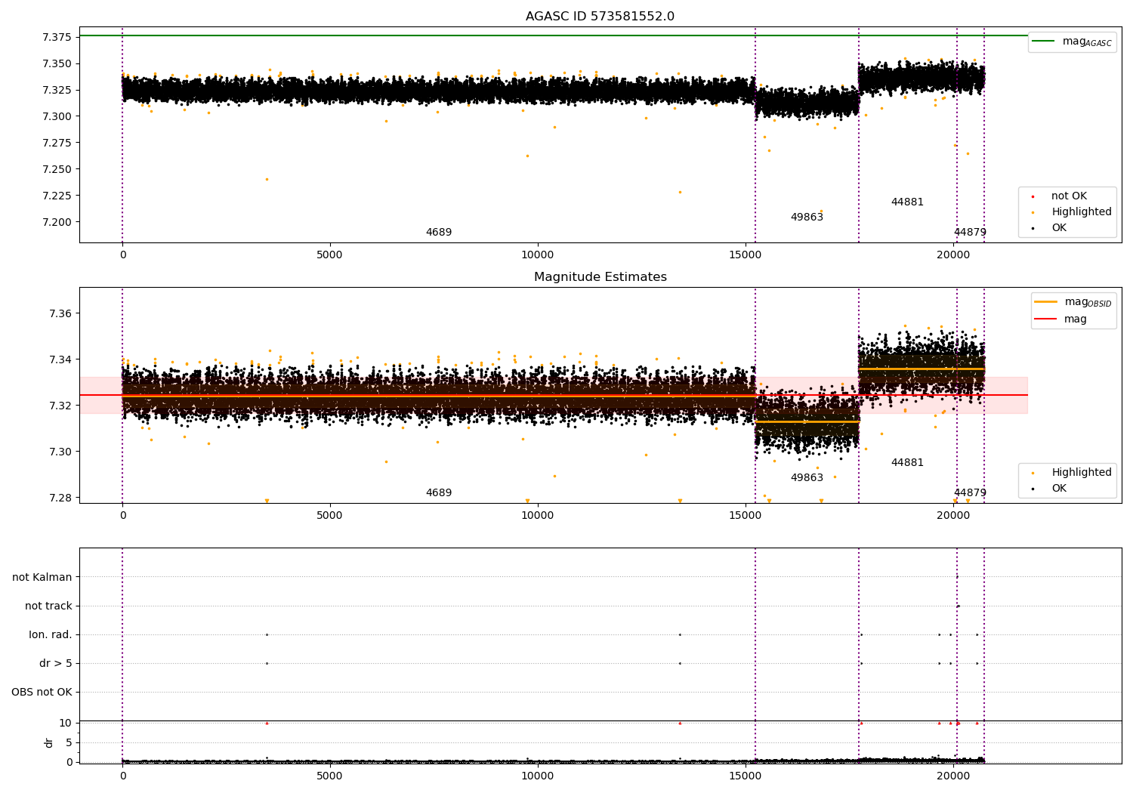Screen dimensions: 1133x793
Task: Click the 'AGASC ID 573581552.0' plot title
Action: (600, 17)
